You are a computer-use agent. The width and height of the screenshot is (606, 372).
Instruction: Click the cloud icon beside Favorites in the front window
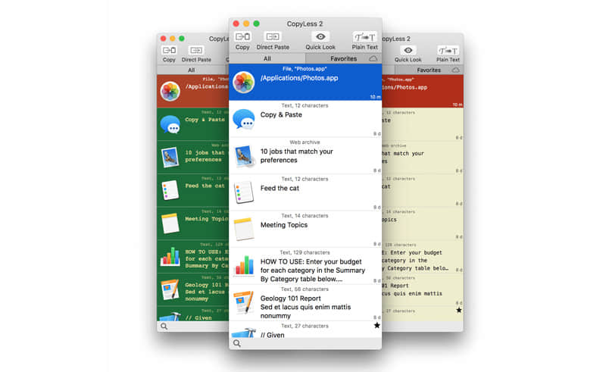(x=373, y=58)
